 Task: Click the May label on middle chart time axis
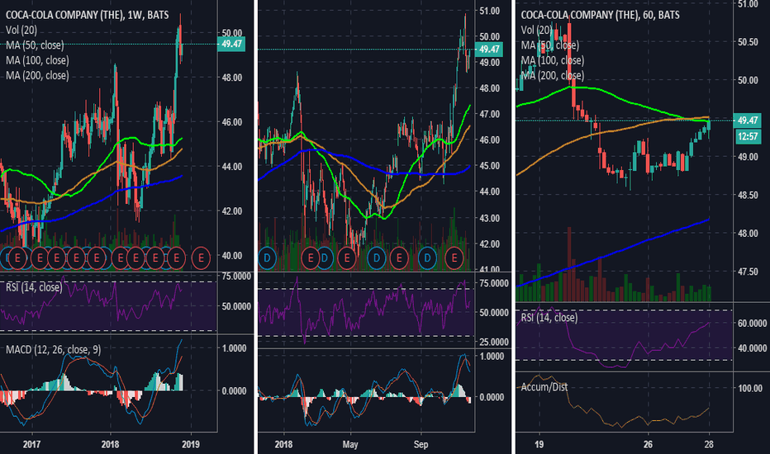tap(350, 444)
